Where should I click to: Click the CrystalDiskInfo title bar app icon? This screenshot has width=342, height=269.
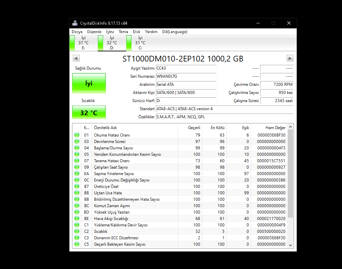[75, 23]
